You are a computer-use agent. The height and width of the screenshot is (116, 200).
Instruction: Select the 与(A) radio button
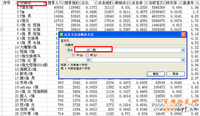coord(74,55)
